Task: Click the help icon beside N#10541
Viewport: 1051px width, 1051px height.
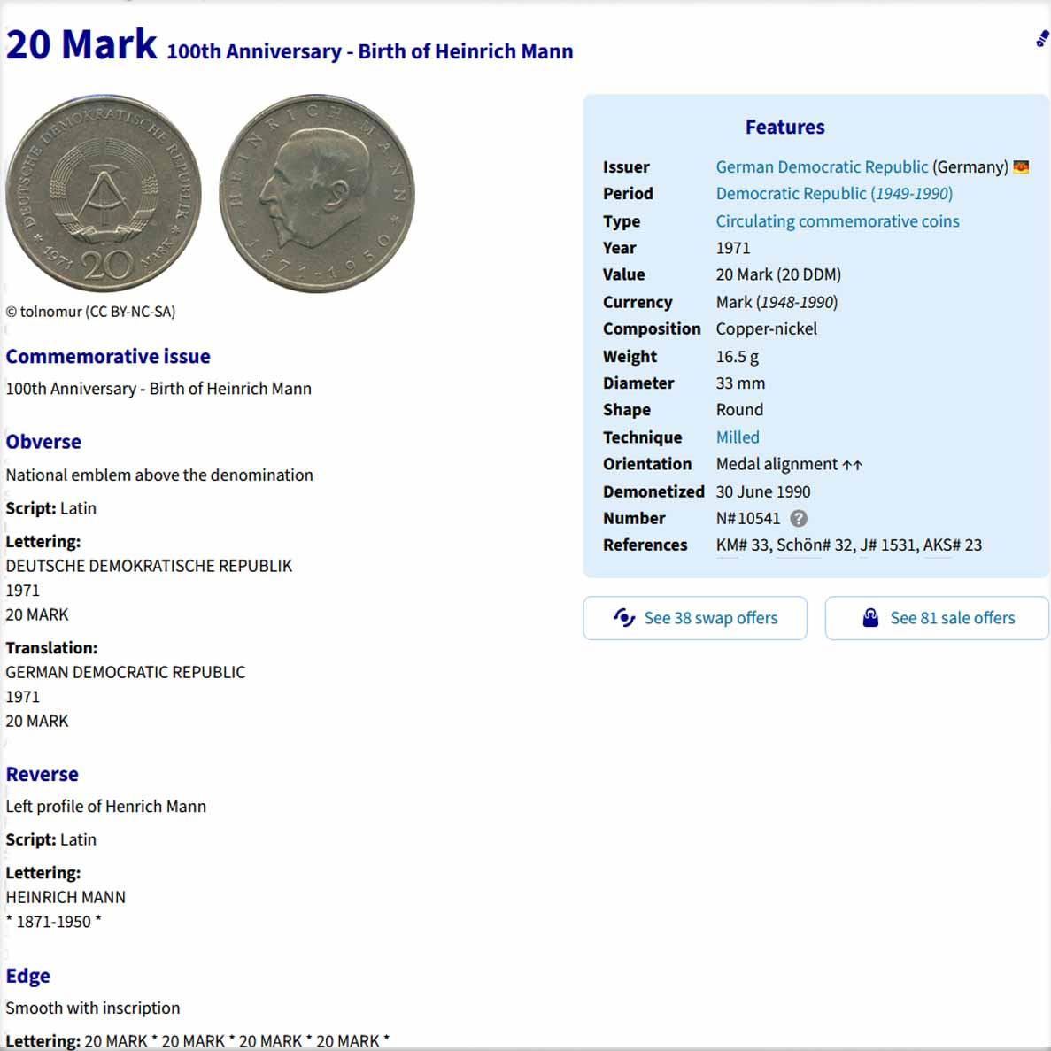Action: (798, 519)
